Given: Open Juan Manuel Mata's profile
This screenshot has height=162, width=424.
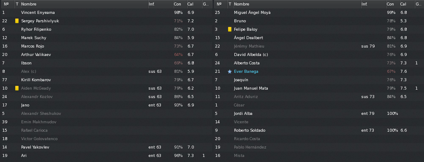Looking at the screenshot, I should click(x=251, y=88).
